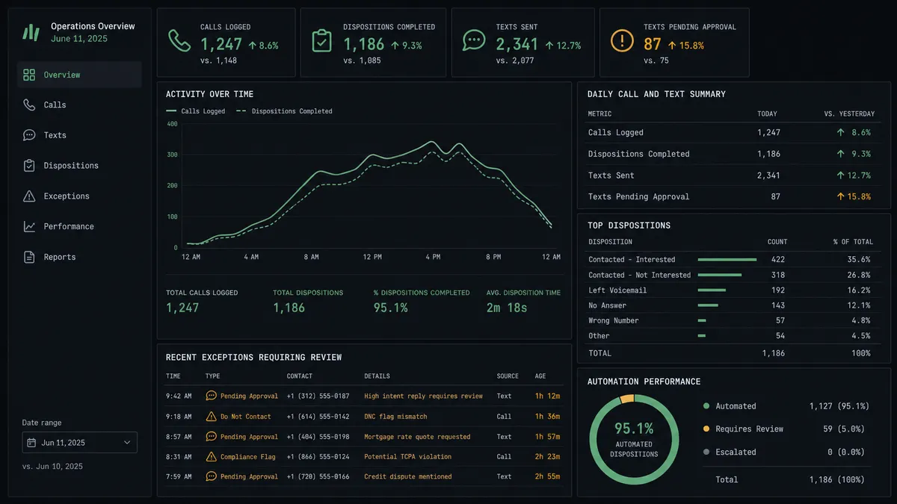Click the TYPE column header in exceptions table
The height and width of the screenshot is (504, 897).
[x=213, y=376]
